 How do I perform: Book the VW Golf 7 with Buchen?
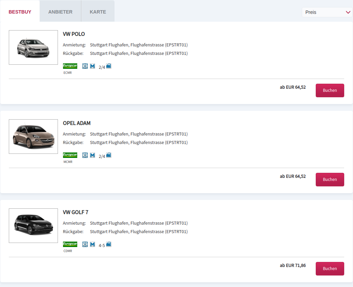coord(330,269)
